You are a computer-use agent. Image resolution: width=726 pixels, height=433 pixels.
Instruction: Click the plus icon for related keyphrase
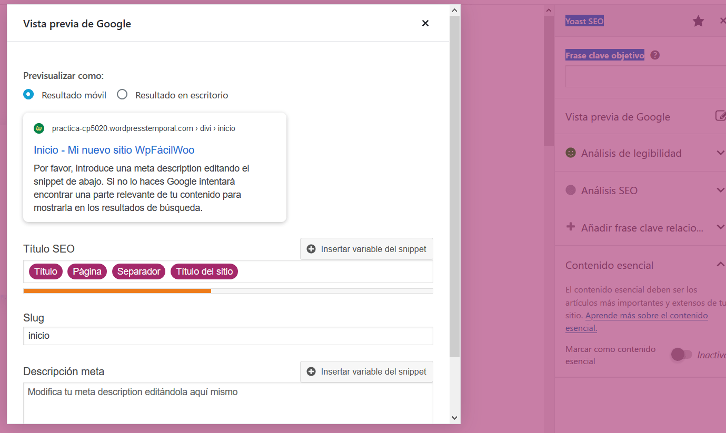point(570,227)
